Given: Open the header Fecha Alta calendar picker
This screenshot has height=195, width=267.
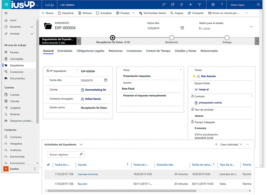Looking at the screenshot, I should (x=182, y=28).
